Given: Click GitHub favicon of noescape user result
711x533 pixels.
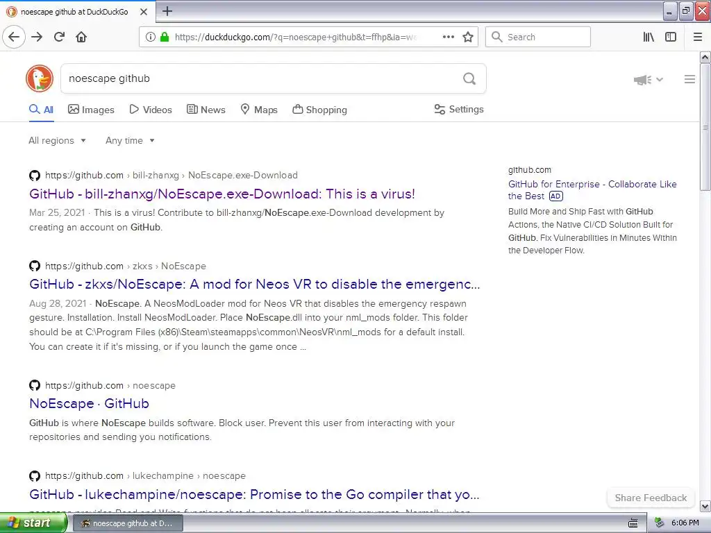Looking at the screenshot, I should [x=35, y=385].
